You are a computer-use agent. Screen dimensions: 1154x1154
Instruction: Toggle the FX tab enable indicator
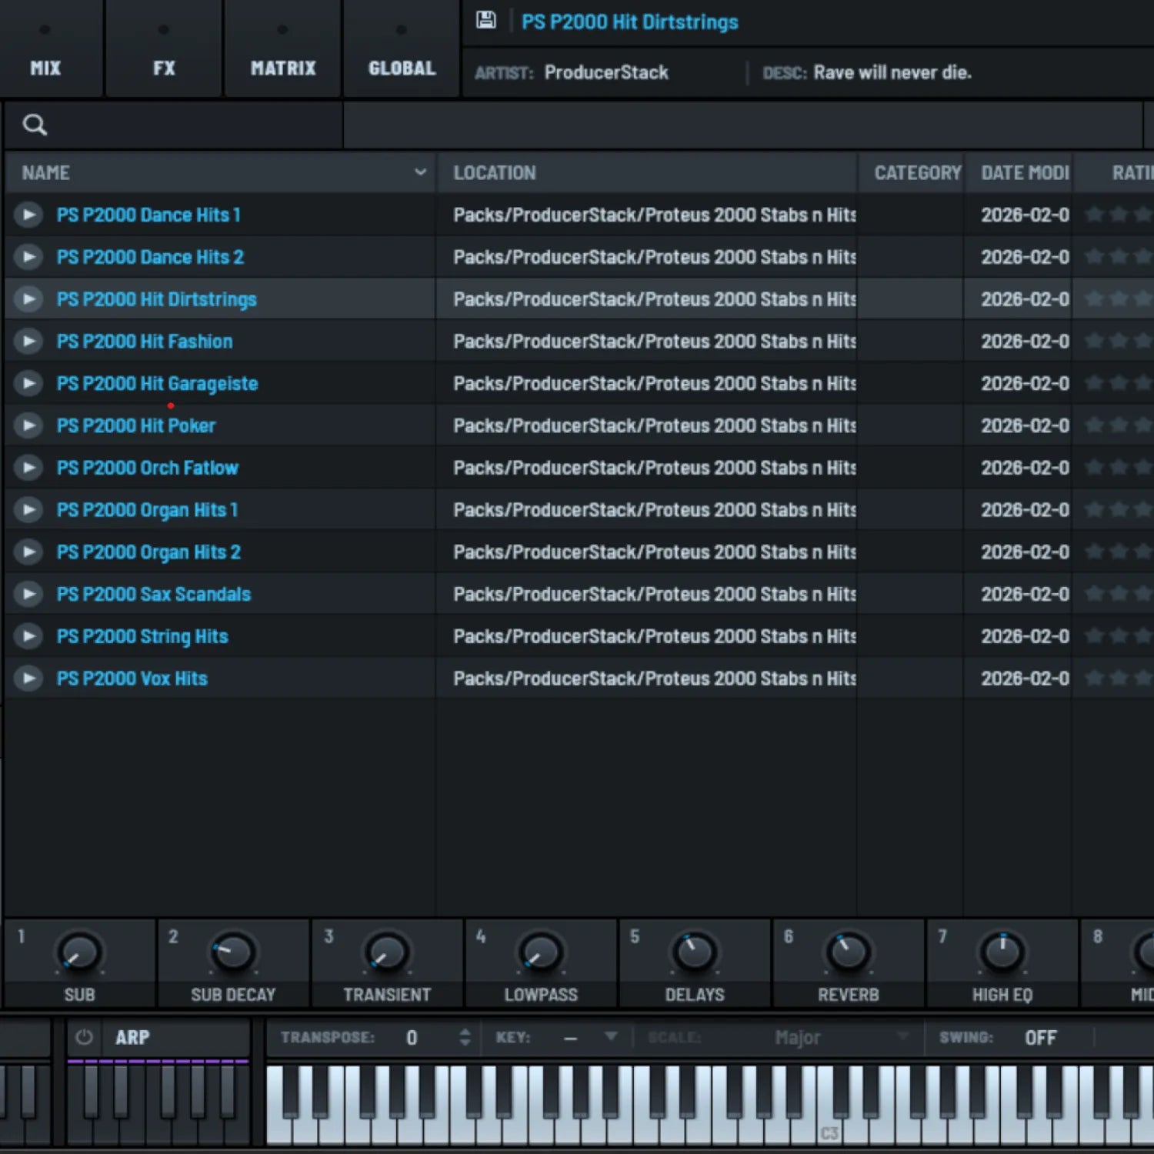coord(163,30)
